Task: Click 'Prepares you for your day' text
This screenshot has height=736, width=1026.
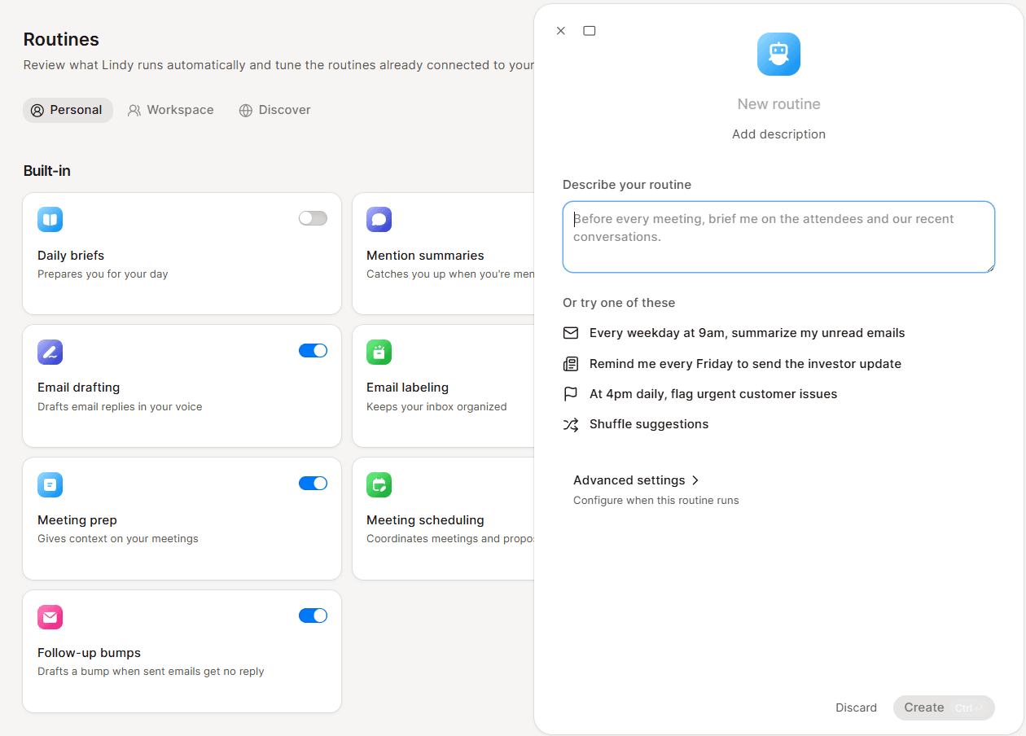Action: coord(103,274)
